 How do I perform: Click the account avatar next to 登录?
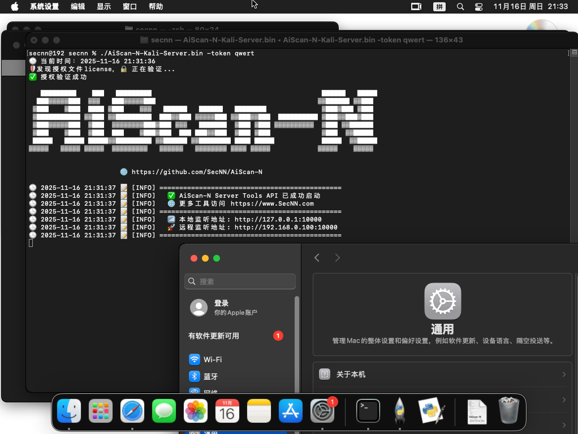point(199,307)
